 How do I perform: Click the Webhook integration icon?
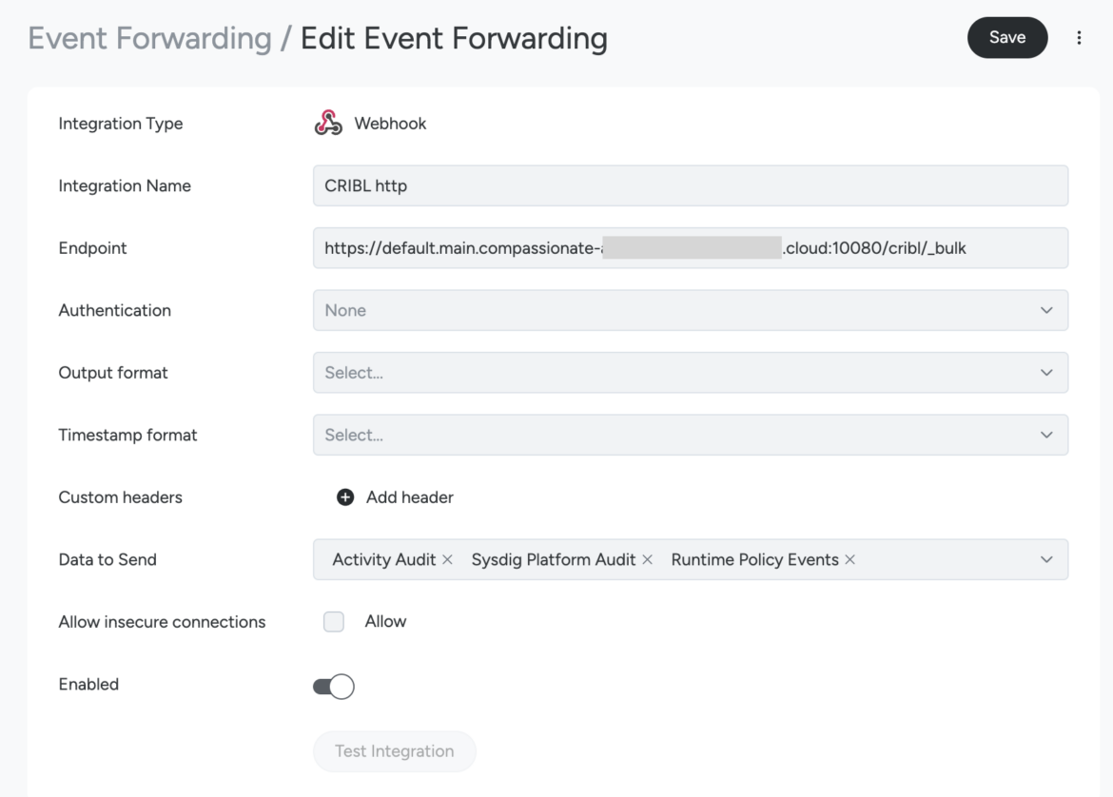(x=328, y=124)
